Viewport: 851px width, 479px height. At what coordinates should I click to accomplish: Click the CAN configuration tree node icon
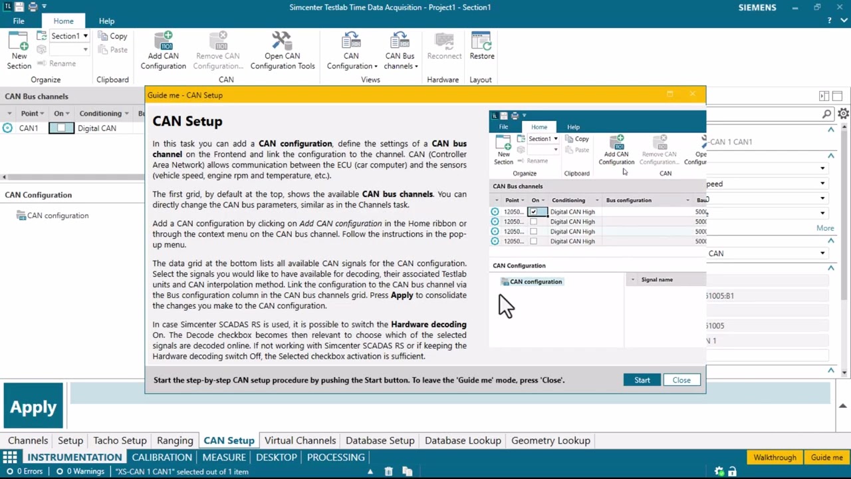click(x=21, y=216)
